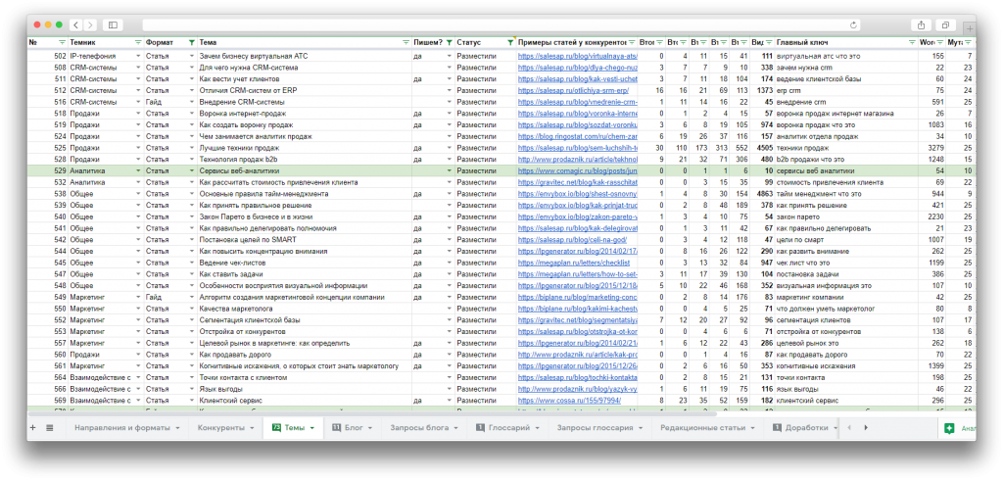Select the cell Язык выгоды
This screenshot has height=480, width=1003.
(x=304, y=389)
